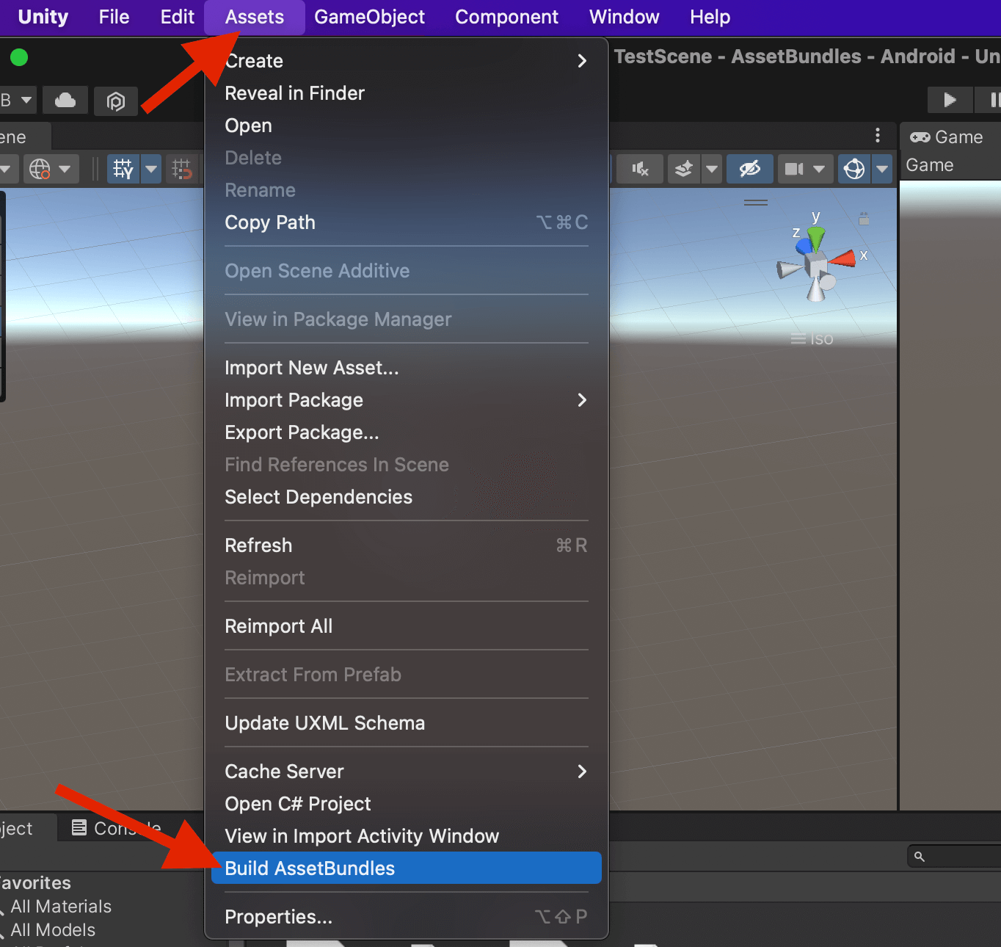Open the GameObject menu
Image resolution: width=1001 pixels, height=947 pixels.
[x=369, y=17]
